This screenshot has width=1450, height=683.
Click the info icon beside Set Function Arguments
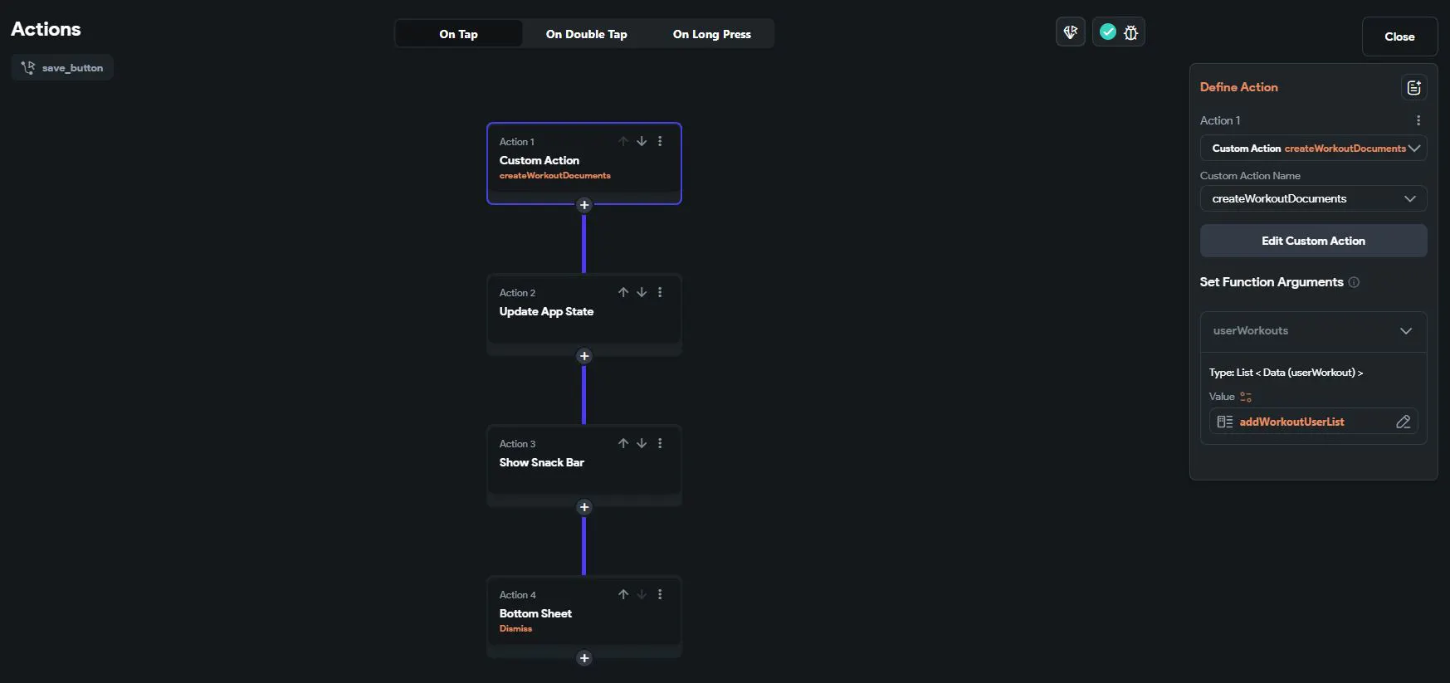(x=1354, y=282)
